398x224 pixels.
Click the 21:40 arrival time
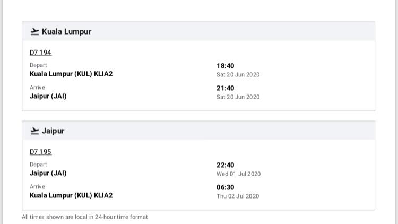(226, 88)
